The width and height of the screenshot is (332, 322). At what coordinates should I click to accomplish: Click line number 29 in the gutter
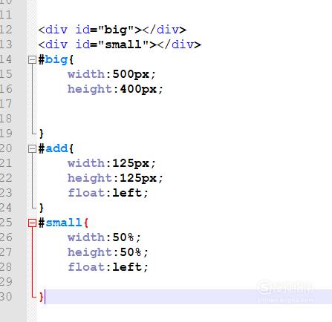click(x=5, y=282)
